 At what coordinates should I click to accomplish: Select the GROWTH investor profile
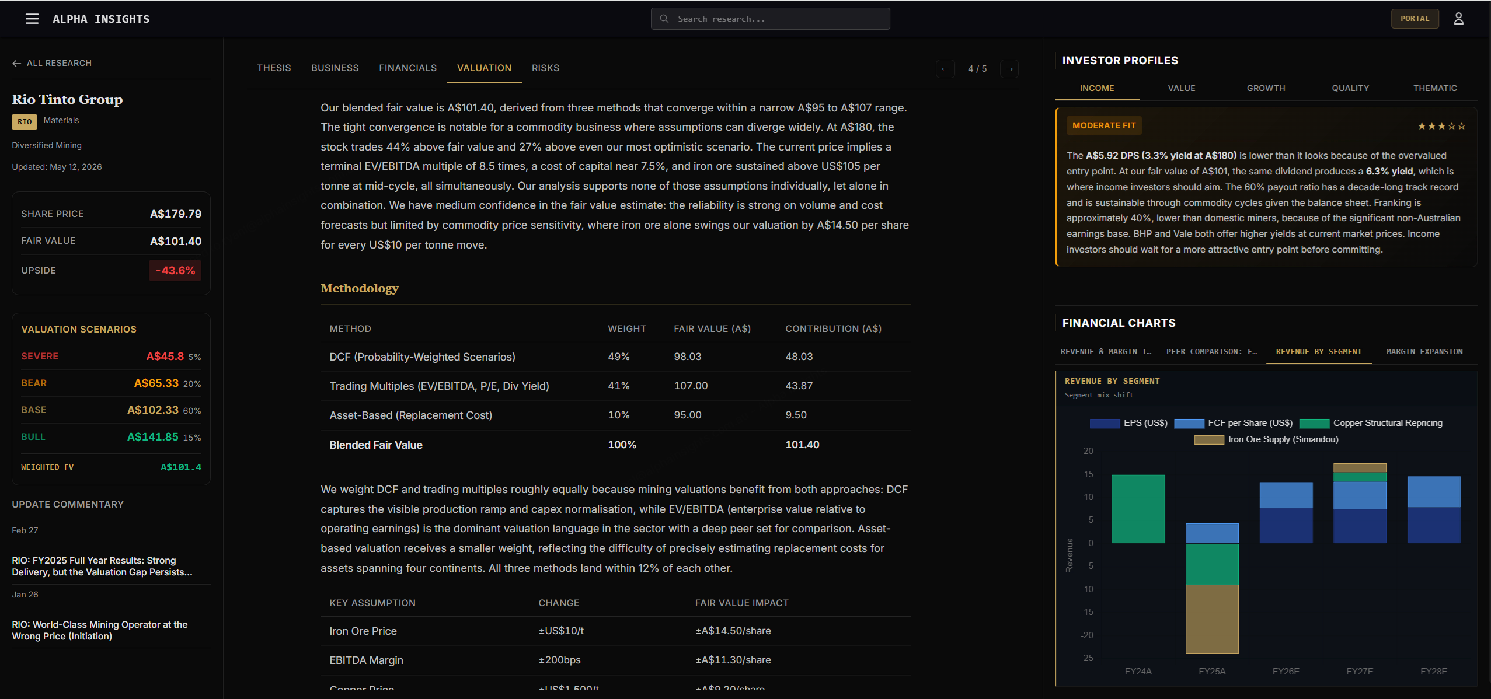click(1266, 88)
